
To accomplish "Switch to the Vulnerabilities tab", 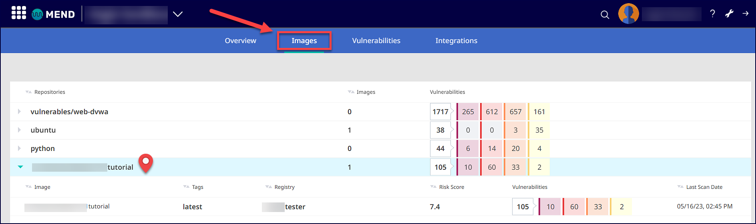I will tap(376, 41).
